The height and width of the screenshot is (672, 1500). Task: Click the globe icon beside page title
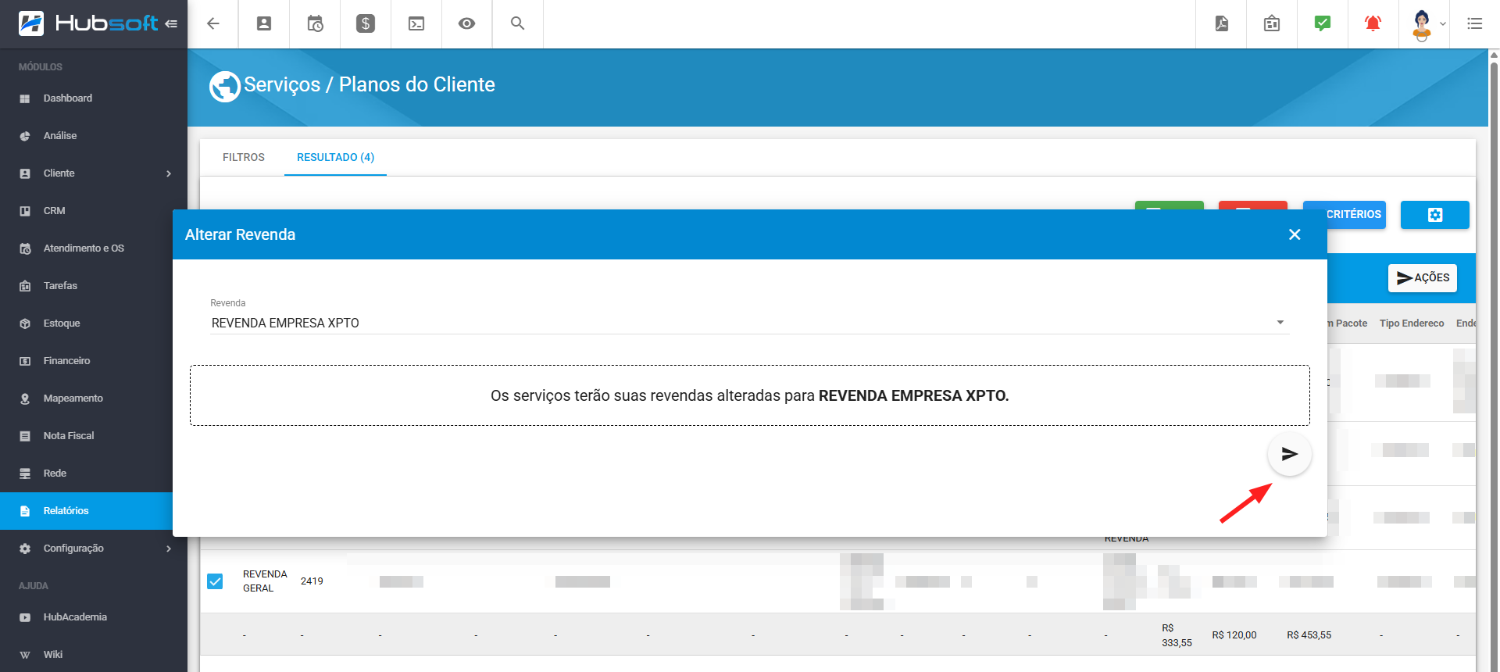pyautogui.click(x=225, y=86)
